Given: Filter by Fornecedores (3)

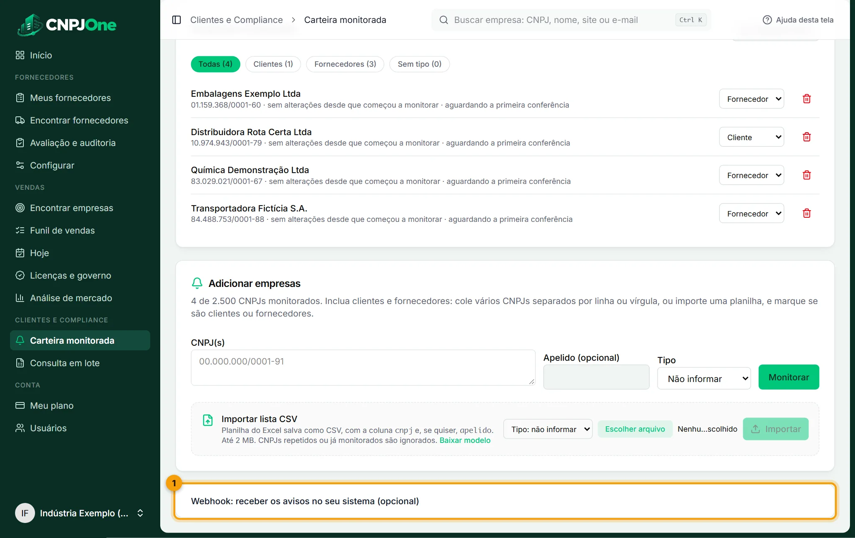Looking at the screenshot, I should coord(345,64).
